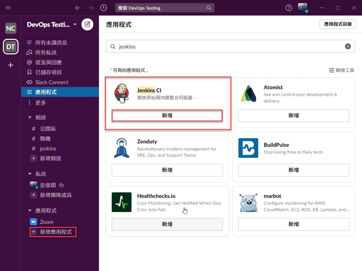Open 所有未讀訊息

point(60,43)
